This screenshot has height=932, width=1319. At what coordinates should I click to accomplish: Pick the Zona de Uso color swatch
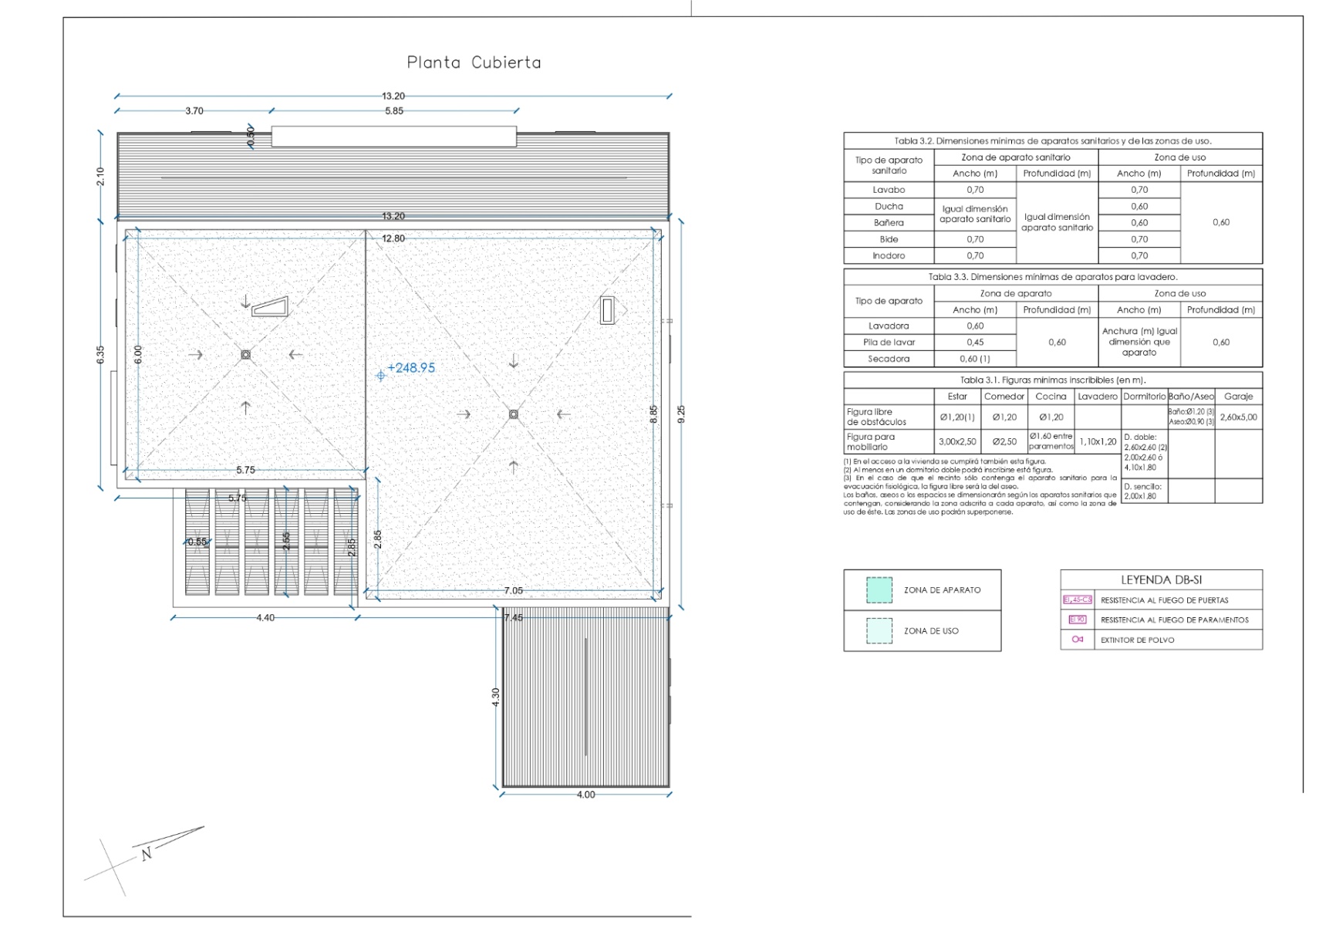tap(879, 630)
